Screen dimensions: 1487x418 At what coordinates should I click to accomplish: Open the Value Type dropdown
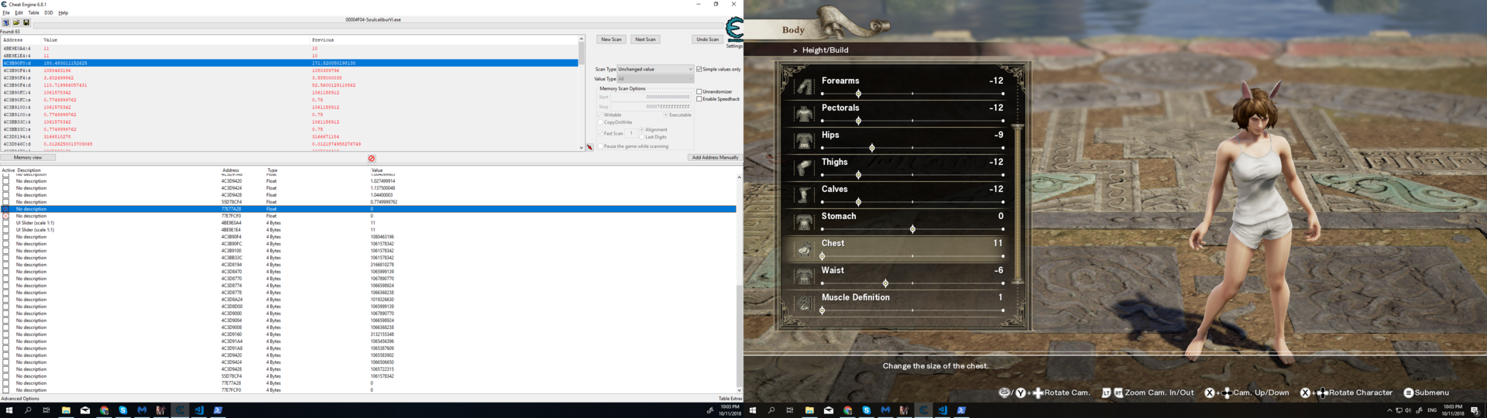click(x=655, y=79)
